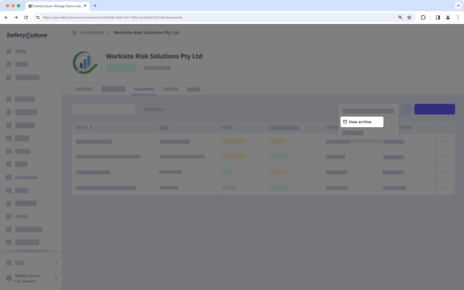The image size is (464, 290).
Task: Navigate back via the Contractors breadcrumb
Action: pyautogui.click(x=91, y=32)
